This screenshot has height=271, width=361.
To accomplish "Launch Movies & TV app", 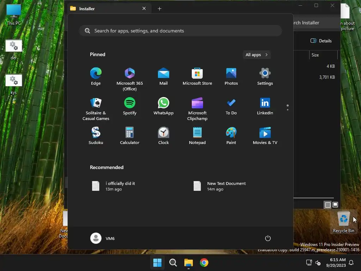I will pyautogui.click(x=265, y=136).
